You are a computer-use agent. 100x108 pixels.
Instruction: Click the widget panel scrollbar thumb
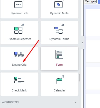tap(79, 78)
